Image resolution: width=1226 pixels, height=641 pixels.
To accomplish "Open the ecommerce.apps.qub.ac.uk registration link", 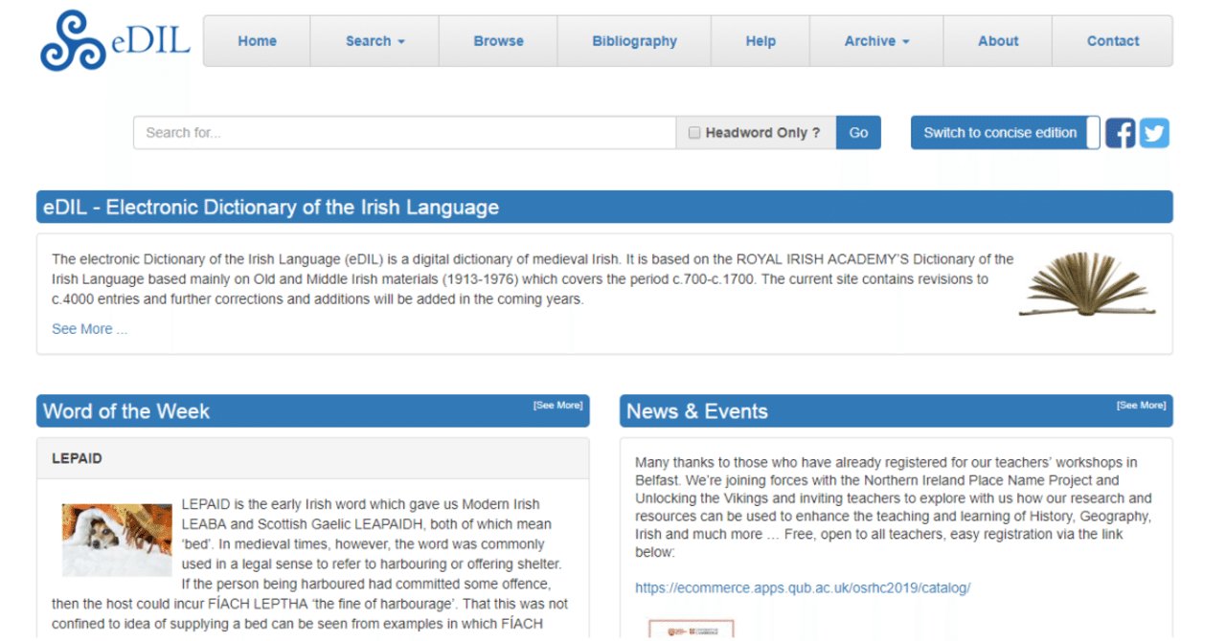I will [x=803, y=587].
